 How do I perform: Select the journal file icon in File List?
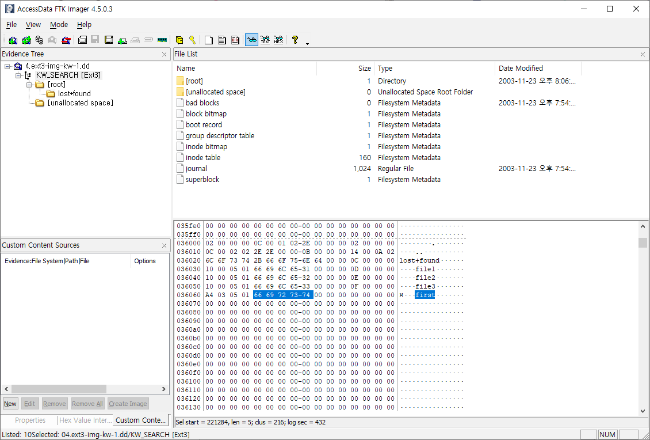click(x=180, y=169)
